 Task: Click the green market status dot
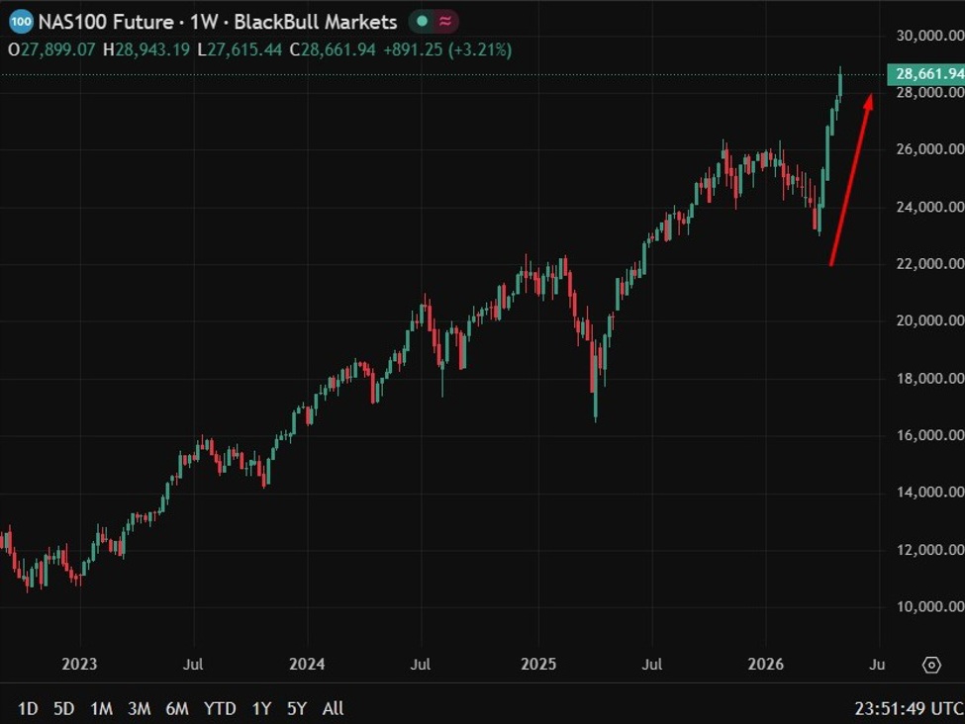(423, 22)
